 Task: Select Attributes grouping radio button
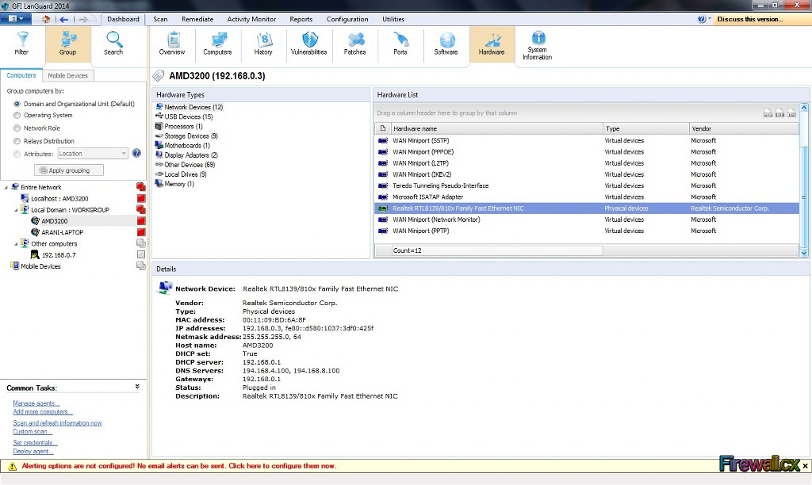(17, 155)
